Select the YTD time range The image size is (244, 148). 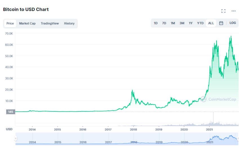pyautogui.click(x=200, y=23)
